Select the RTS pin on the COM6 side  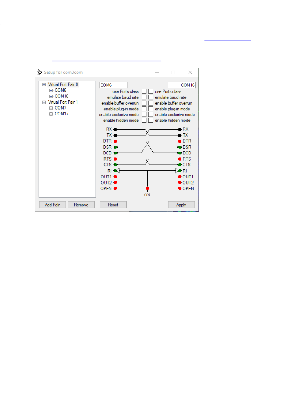point(115,159)
